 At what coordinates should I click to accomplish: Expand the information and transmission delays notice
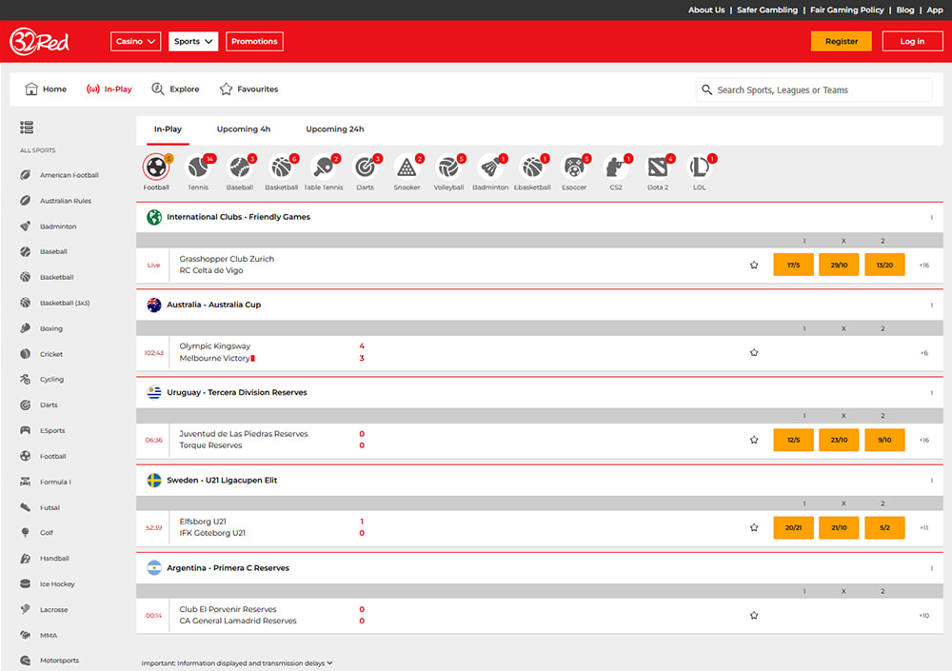[x=237, y=663]
